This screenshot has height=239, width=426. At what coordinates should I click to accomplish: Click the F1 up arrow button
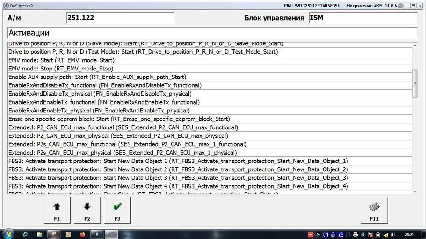pos(57,211)
